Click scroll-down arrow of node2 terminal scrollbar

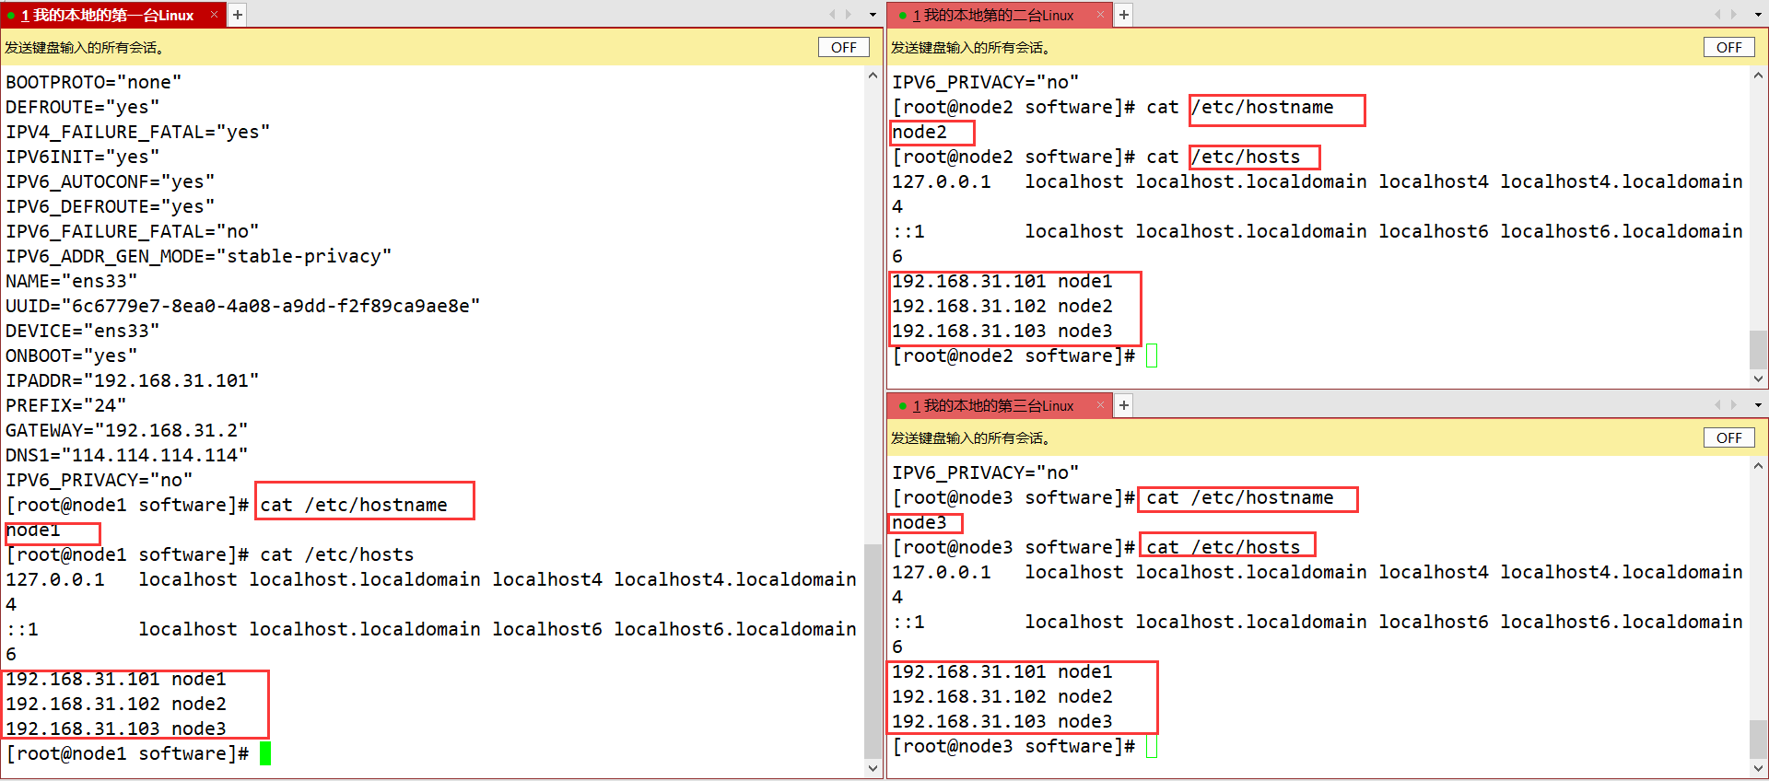[1758, 379]
